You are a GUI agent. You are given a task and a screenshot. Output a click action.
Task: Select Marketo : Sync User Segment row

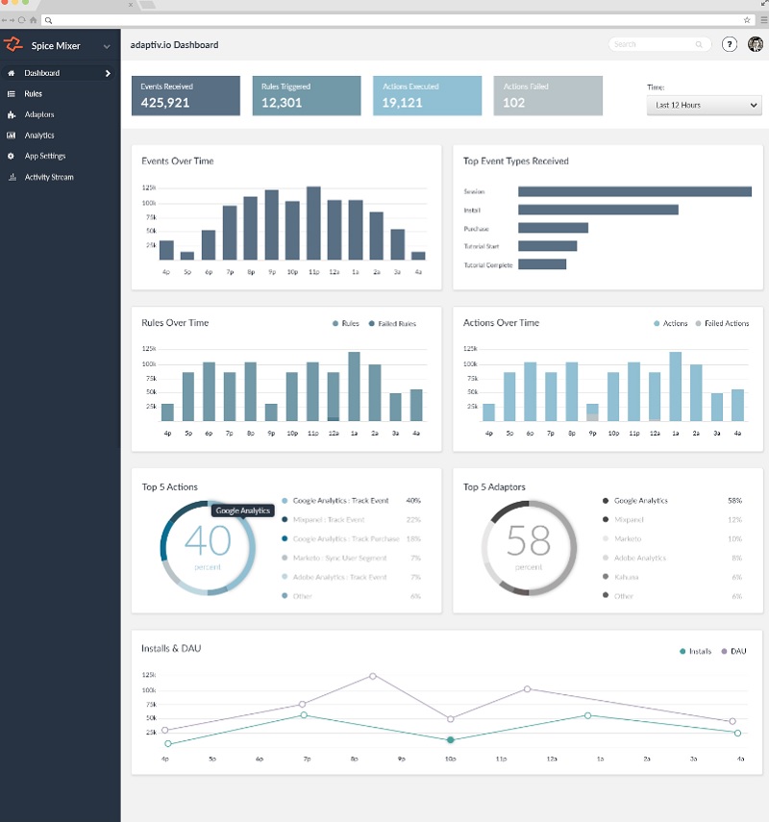click(351, 558)
